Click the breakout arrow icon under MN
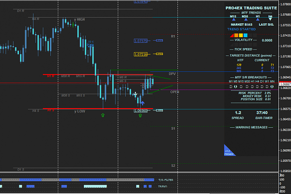 272,87
